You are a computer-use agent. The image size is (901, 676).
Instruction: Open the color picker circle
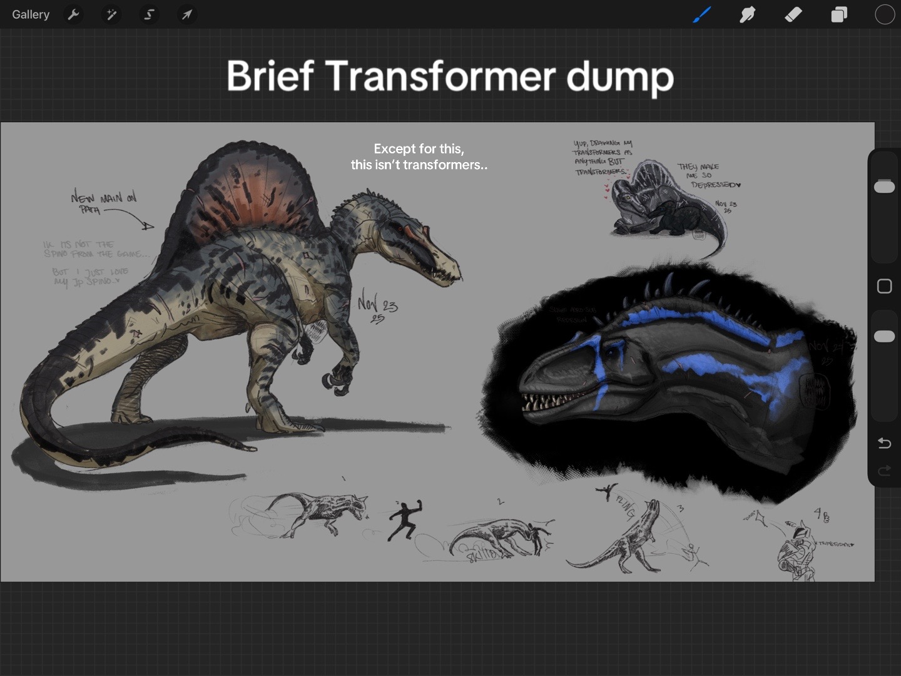(885, 14)
